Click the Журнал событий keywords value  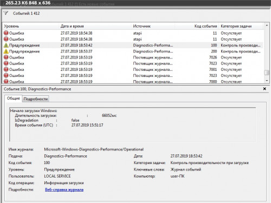point(186,169)
